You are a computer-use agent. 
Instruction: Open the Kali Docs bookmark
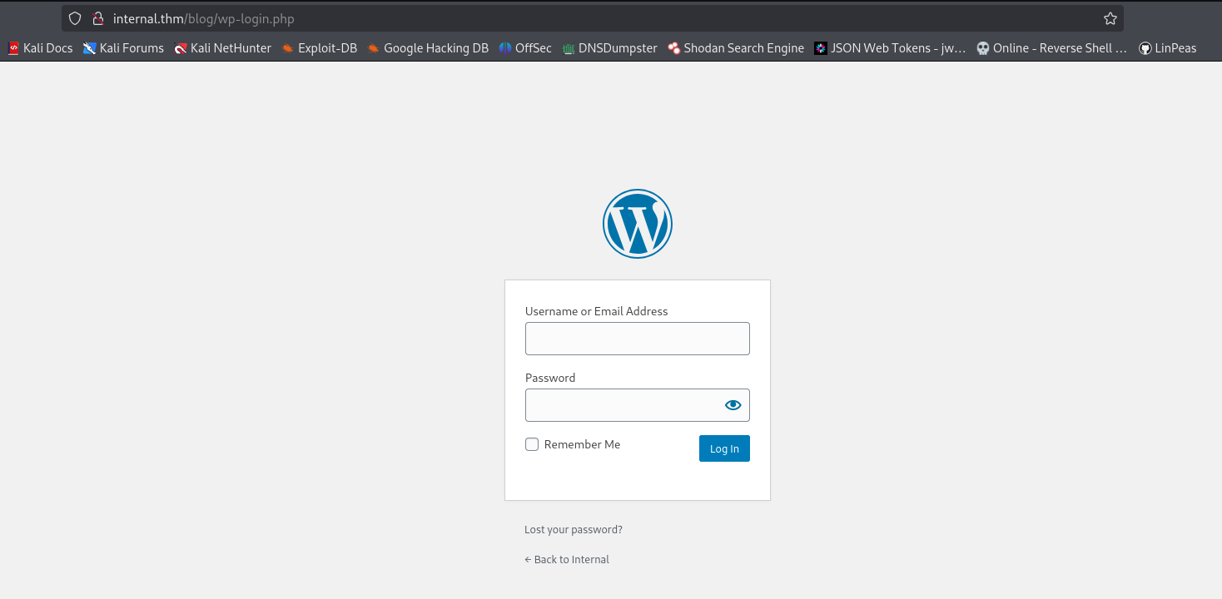[x=40, y=48]
